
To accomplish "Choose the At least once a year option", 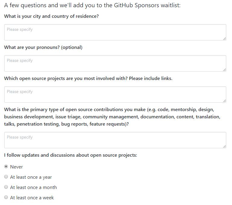I will click(x=6, y=177).
